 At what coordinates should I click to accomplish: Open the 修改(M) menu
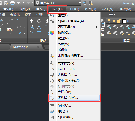[x=125, y=9]
